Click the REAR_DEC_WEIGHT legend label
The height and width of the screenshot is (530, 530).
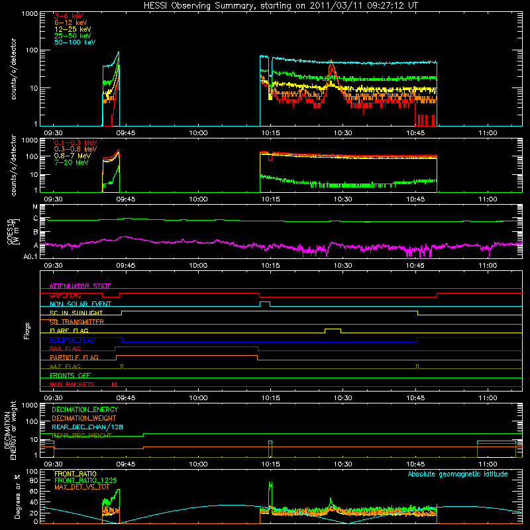pos(81,436)
